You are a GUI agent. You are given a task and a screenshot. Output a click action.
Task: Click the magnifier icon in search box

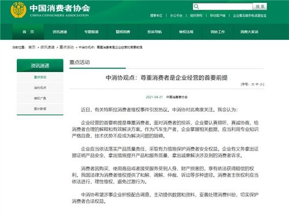click(197, 6)
